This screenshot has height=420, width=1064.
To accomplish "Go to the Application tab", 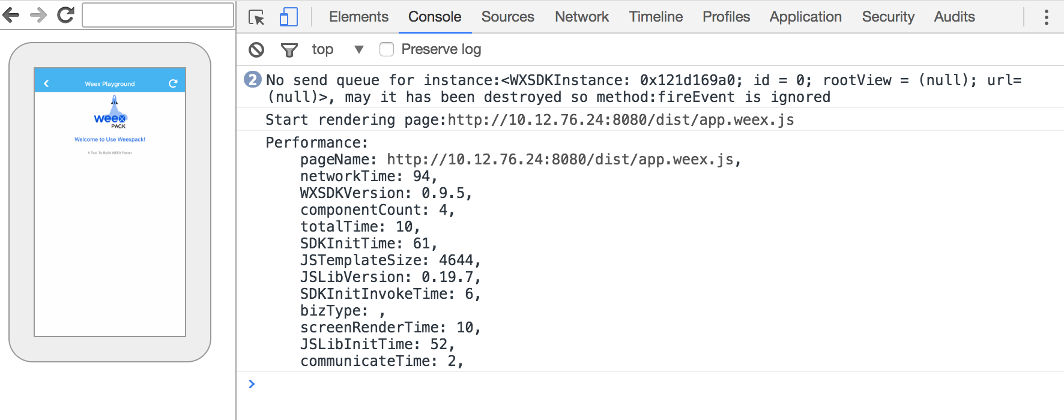I will pos(805,17).
